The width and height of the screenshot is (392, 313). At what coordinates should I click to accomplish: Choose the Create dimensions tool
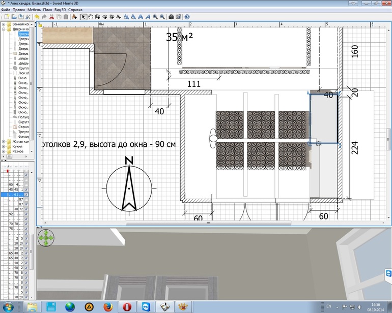pos(112,17)
